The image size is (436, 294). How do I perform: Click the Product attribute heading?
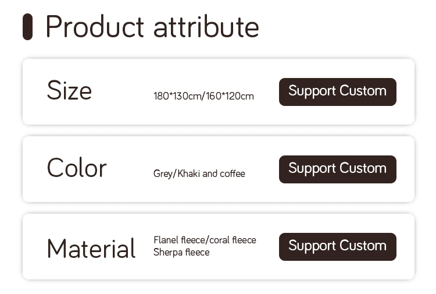[x=152, y=27]
